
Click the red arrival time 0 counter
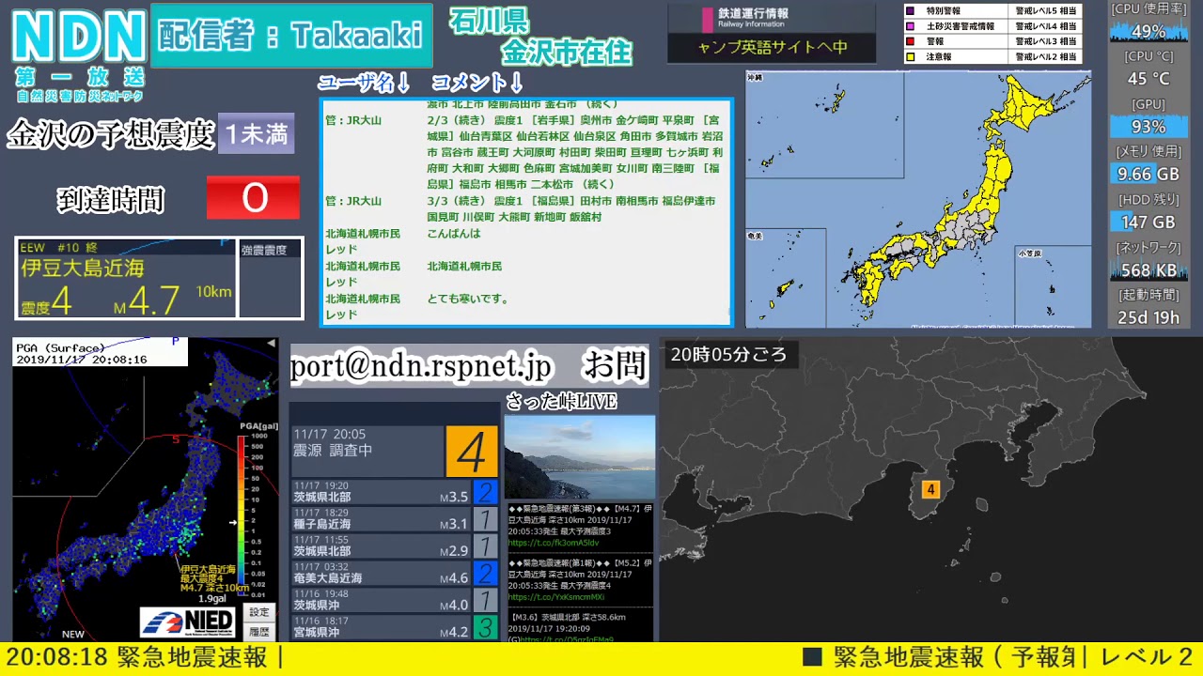tap(253, 198)
